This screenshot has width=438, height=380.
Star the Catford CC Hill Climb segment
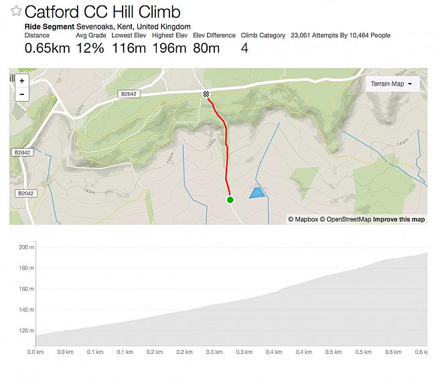coord(15,12)
